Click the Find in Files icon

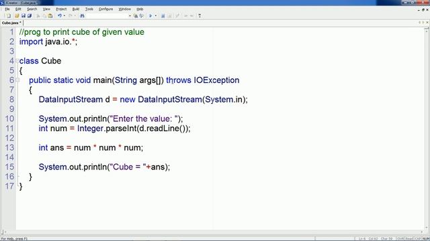click(136, 16)
